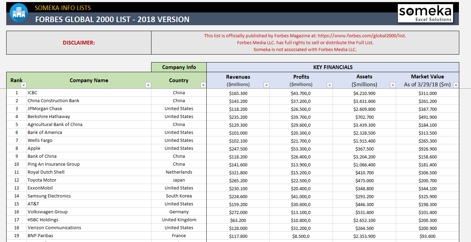The image size is (471, 242).
Task: Select the JPMorgan Chase cell
Action: tap(89, 109)
